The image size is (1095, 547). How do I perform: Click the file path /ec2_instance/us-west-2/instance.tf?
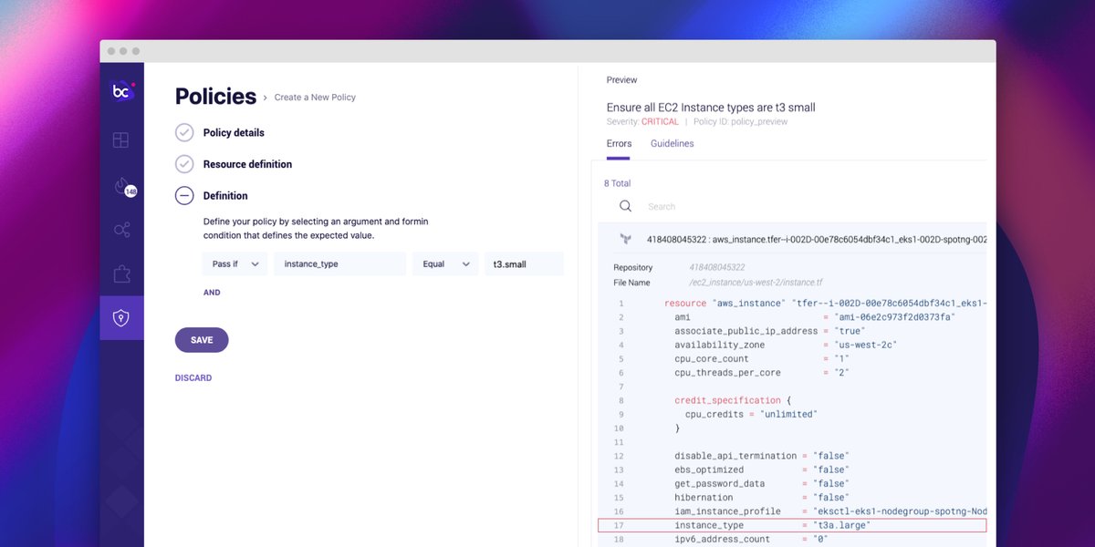(757, 283)
